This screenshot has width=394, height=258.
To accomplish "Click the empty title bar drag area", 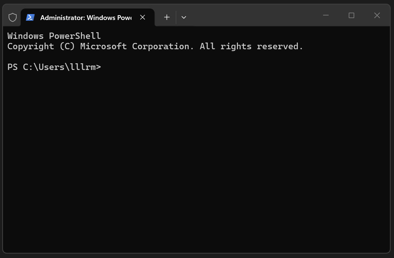I will pos(251,15).
